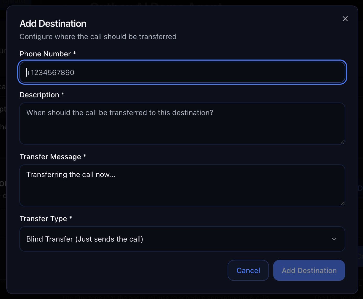This screenshot has width=363, height=299.
Task: Focus the Description text area
Action: point(182,123)
